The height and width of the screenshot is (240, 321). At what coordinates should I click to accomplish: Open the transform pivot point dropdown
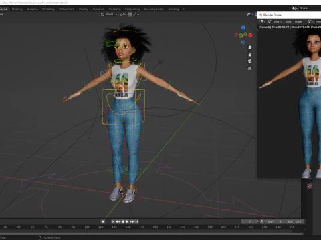123,15
